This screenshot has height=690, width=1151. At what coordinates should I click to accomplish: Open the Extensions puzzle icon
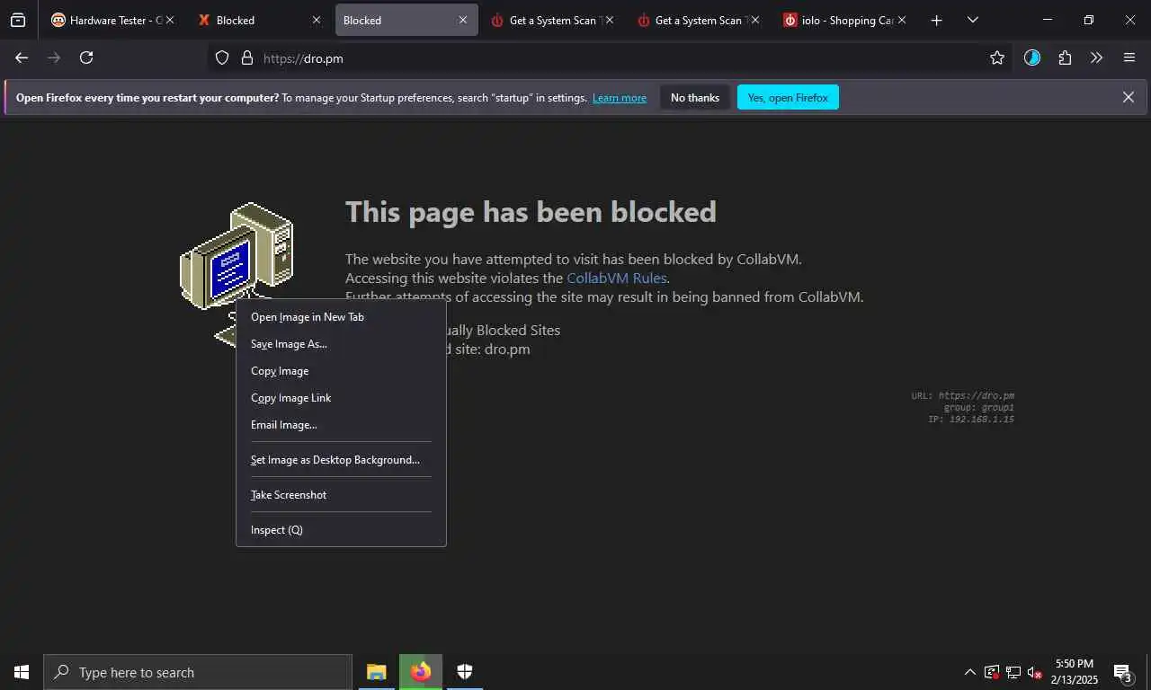[x=1065, y=58]
